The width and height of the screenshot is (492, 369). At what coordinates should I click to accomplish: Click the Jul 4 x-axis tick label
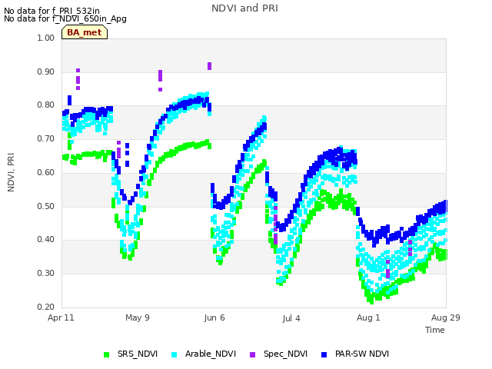click(291, 318)
